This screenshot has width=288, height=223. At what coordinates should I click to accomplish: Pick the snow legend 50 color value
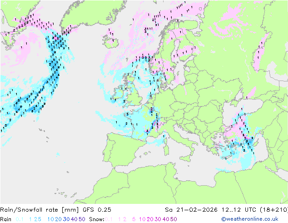(x=174, y=219)
